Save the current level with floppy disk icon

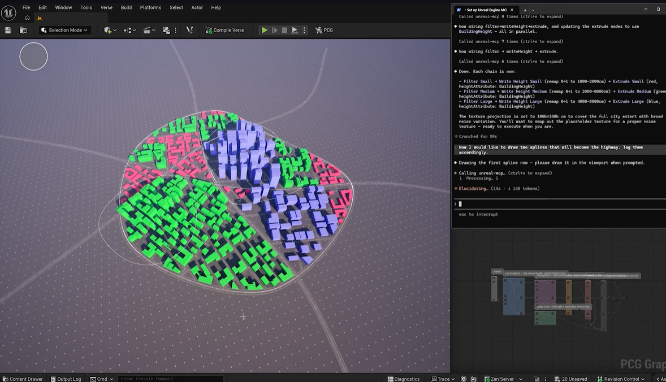pos(8,30)
